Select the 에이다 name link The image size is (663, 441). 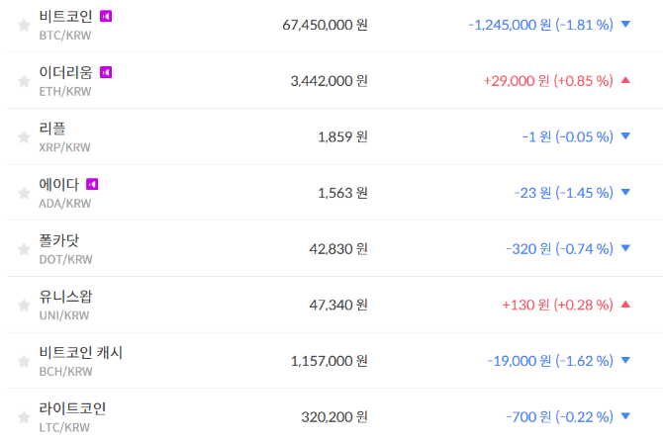coord(59,184)
